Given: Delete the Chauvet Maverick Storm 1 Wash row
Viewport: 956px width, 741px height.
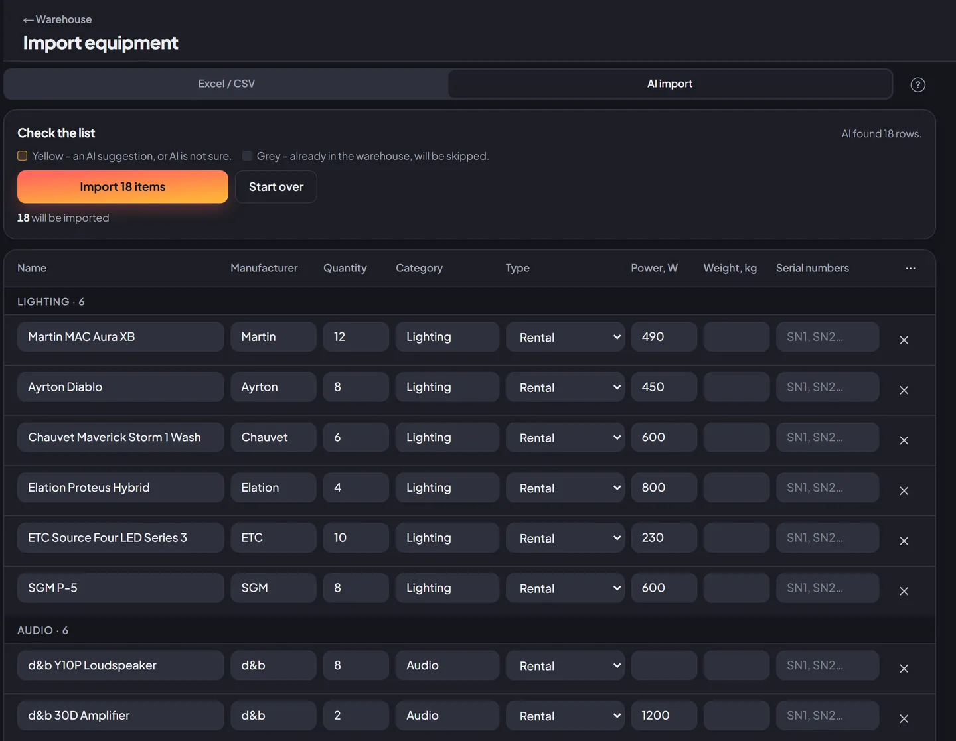Looking at the screenshot, I should [x=904, y=440].
